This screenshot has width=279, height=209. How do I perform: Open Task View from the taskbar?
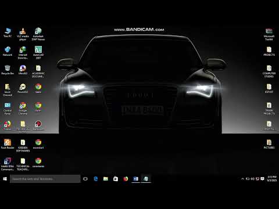click(85, 179)
